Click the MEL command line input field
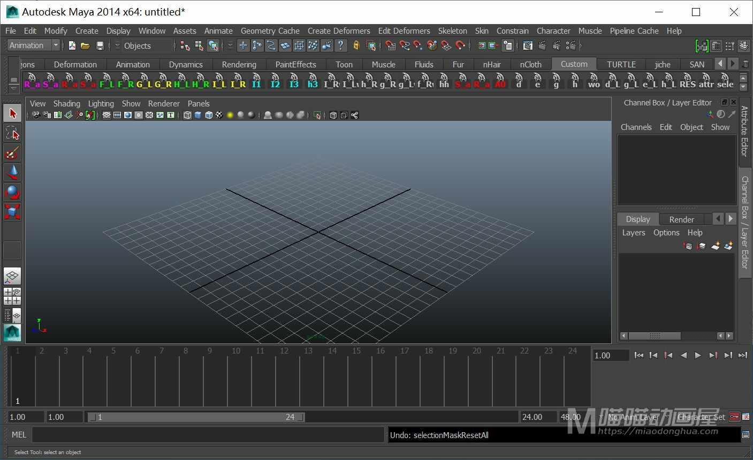This screenshot has height=460, width=753. (209, 435)
